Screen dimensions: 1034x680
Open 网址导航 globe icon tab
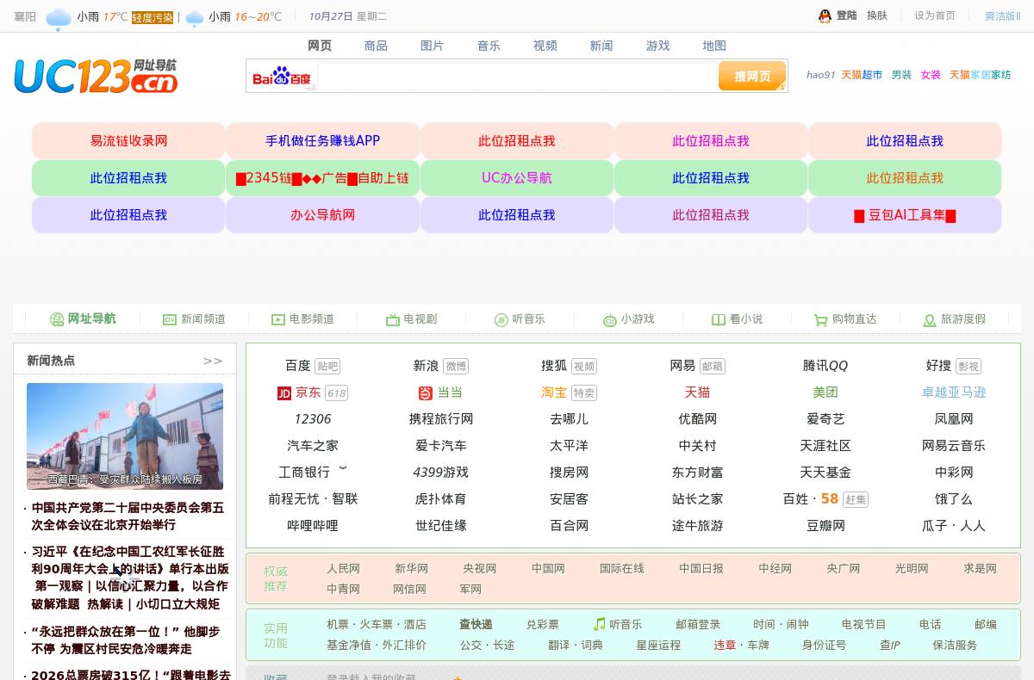pos(57,319)
